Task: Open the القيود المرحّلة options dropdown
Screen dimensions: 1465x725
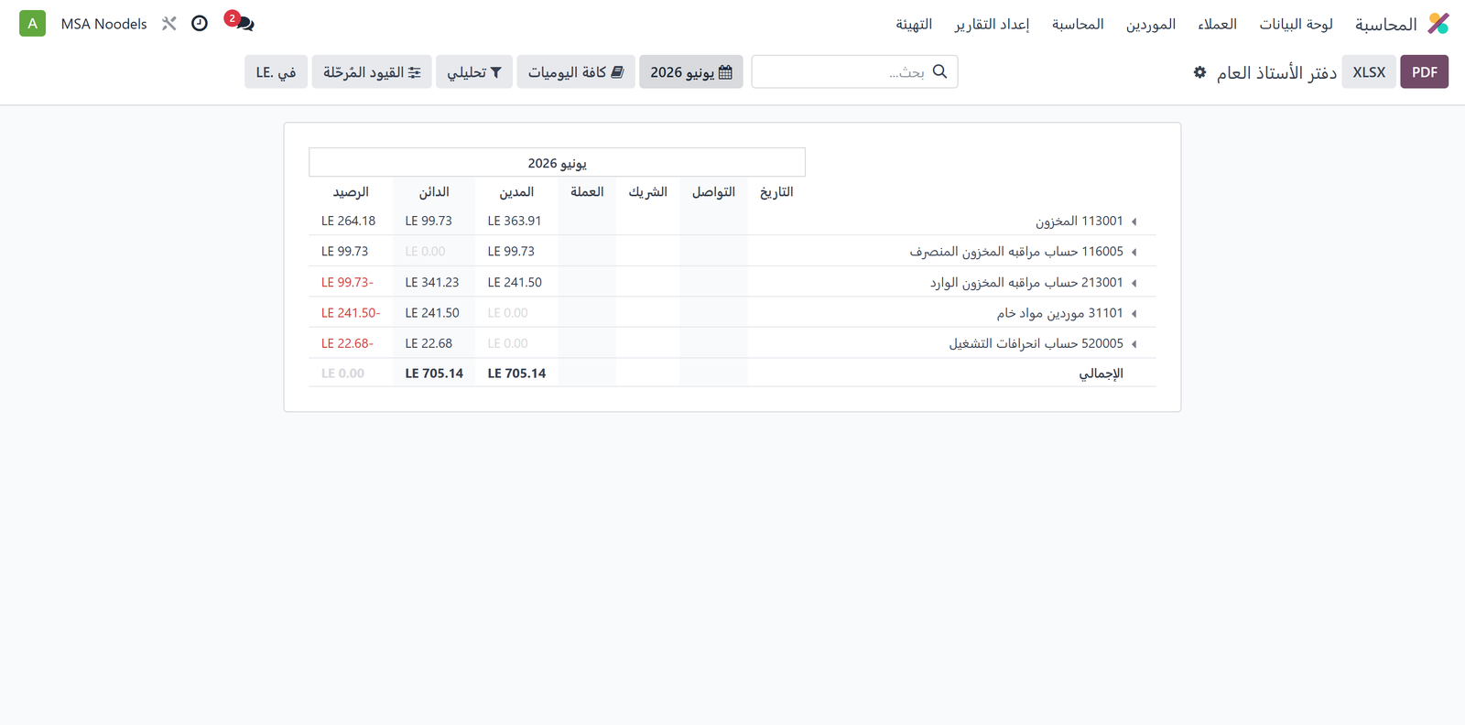Action: tap(372, 72)
